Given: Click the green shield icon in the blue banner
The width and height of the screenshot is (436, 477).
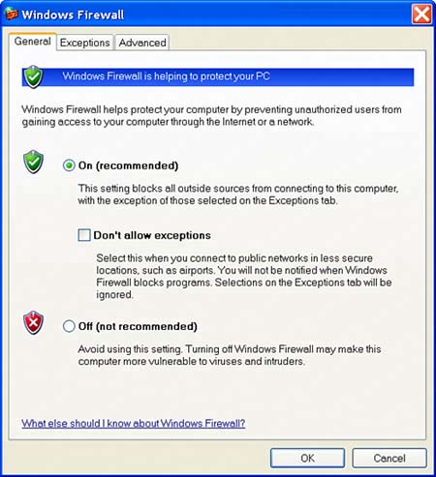Looking at the screenshot, I should point(34,76).
